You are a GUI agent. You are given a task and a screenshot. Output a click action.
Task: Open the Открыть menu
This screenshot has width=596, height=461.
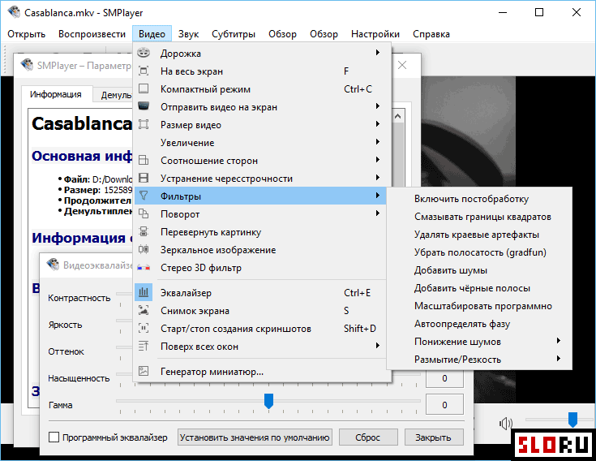pyautogui.click(x=26, y=34)
